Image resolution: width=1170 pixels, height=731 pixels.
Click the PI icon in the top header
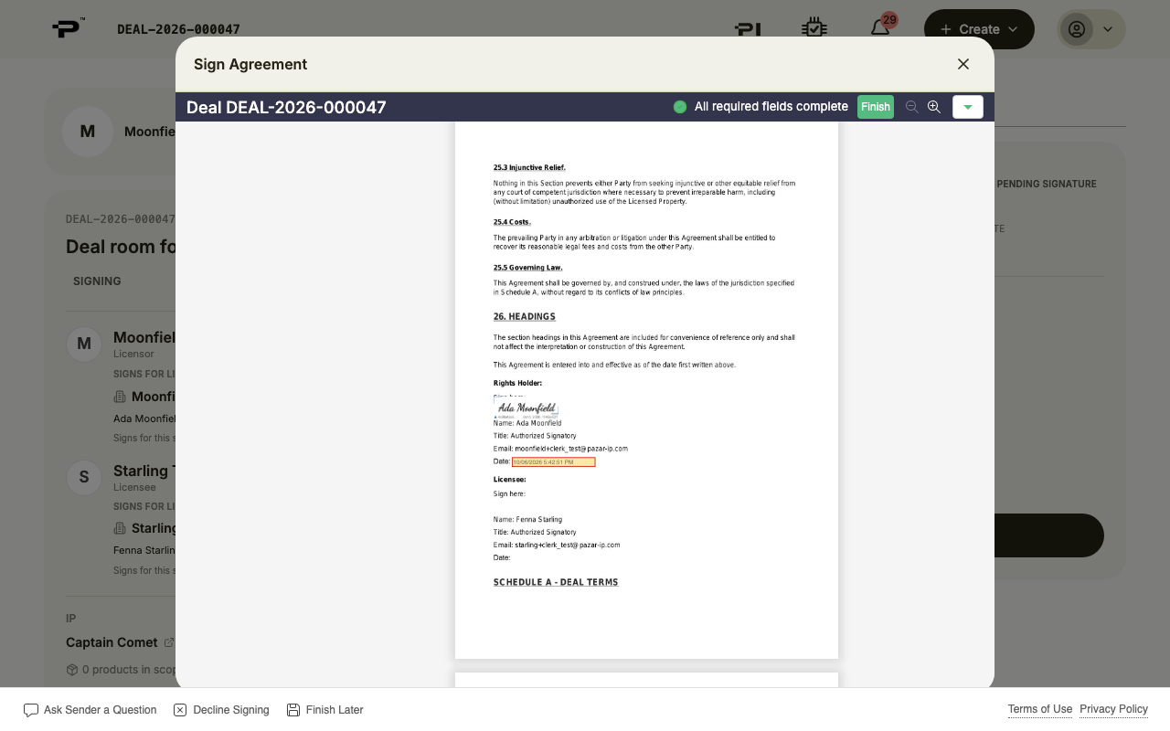click(748, 29)
